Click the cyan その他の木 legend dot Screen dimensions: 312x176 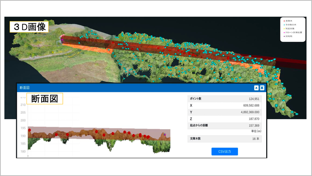(284, 25)
